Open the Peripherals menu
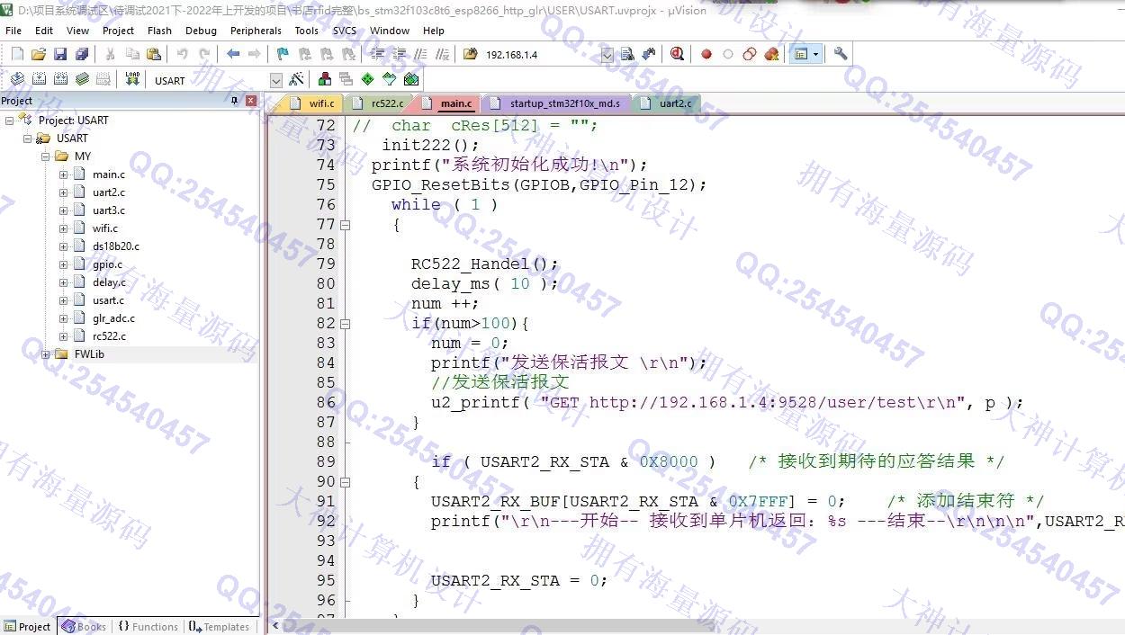This screenshot has width=1125, height=635. pos(256,31)
